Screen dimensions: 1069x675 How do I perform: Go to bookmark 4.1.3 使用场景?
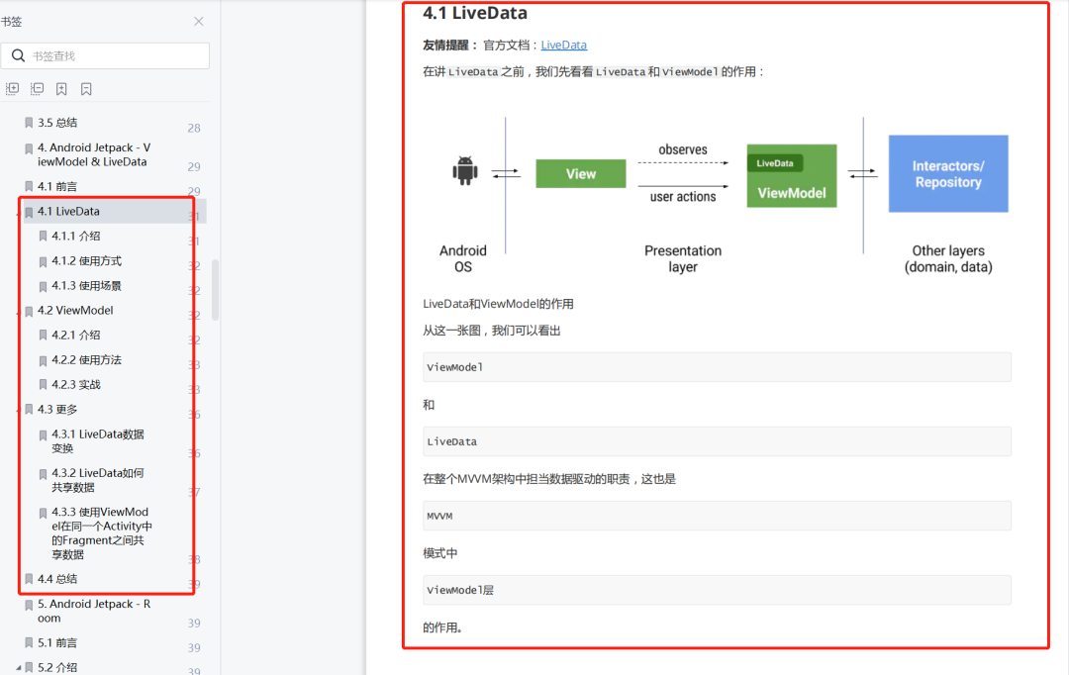[86, 286]
